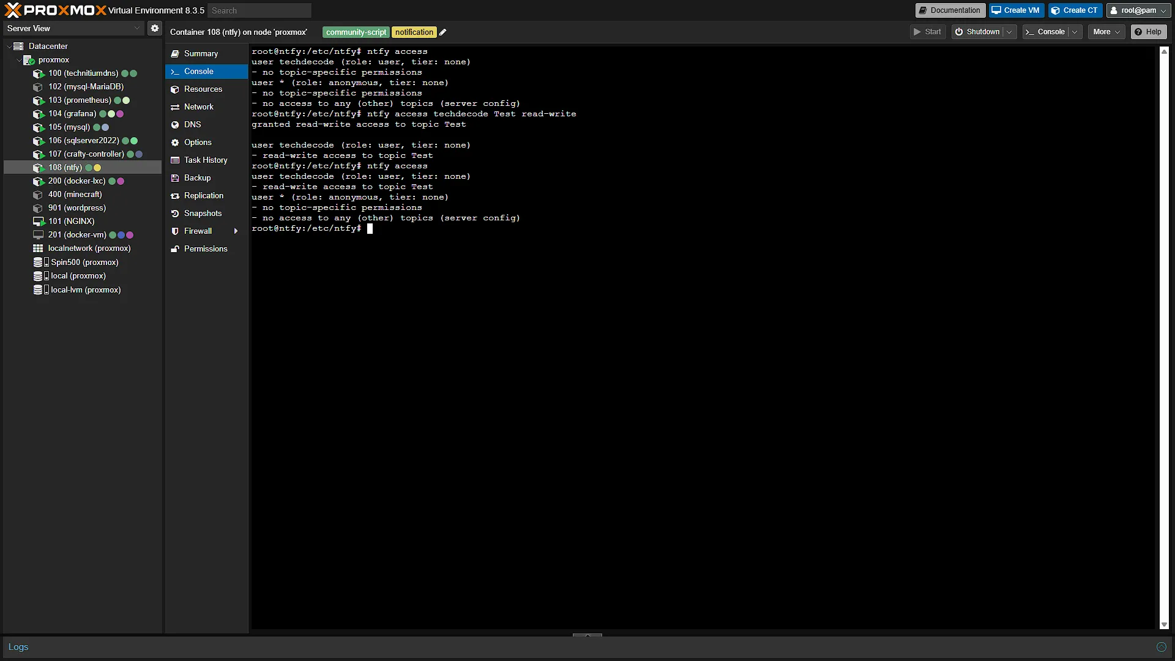
Task: Click the Options gear icon
Action: (175, 143)
